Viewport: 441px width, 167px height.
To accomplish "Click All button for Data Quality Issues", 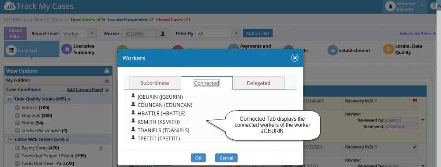I will pos(9,99).
